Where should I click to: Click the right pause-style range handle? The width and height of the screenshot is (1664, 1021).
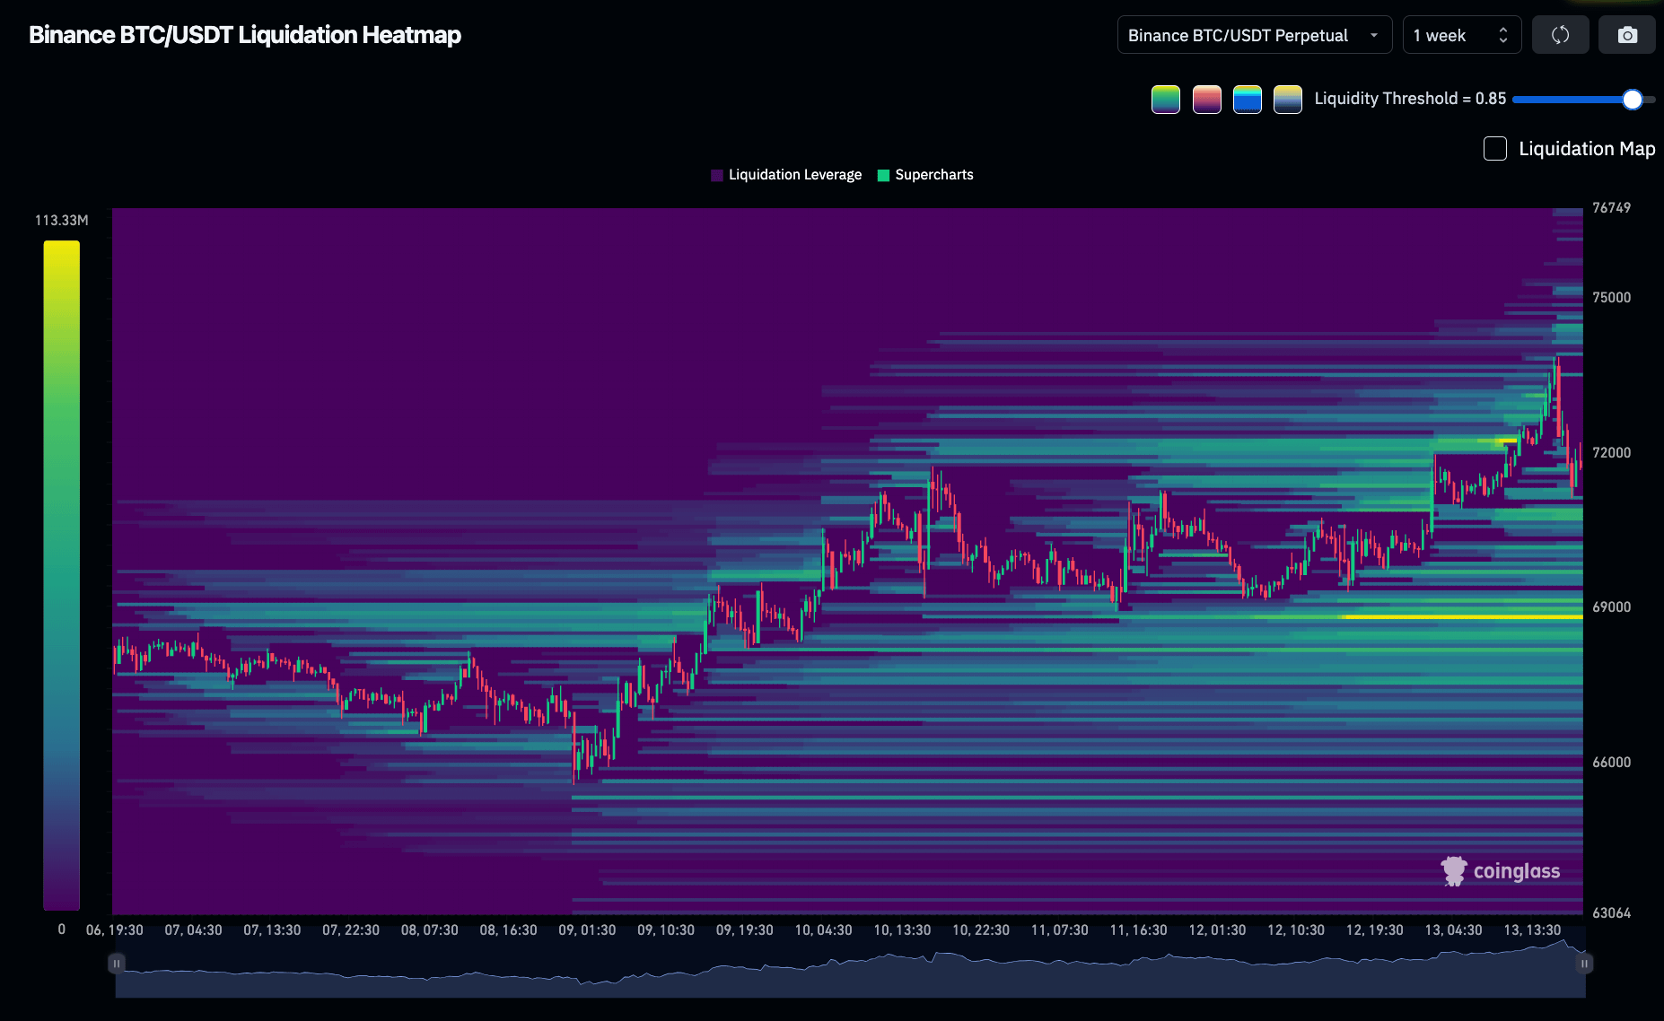tap(1584, 964)
